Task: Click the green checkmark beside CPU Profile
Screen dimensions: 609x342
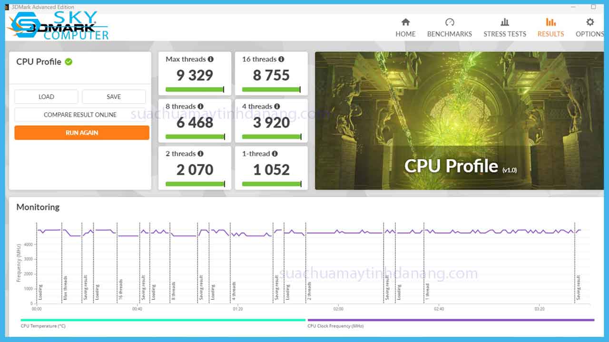Action: pyautogui.click(x=69, y=62)
